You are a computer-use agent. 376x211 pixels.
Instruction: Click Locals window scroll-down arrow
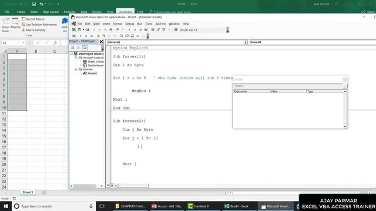coord(345,127)
